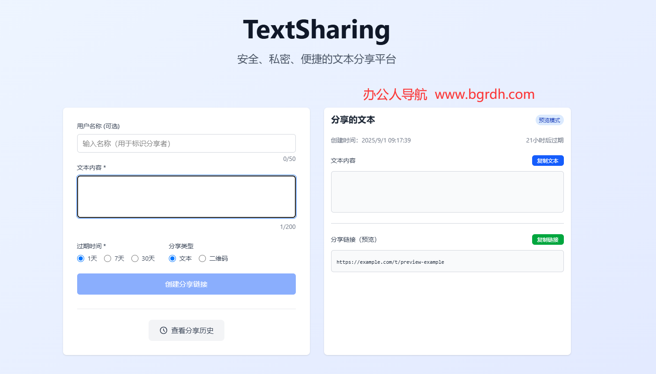
Task: Select the 7天 expiry radio button
Action: (108, 258)
